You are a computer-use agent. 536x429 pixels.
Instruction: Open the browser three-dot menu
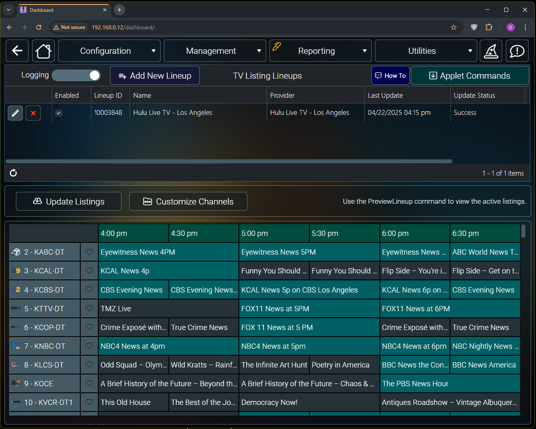[x=525, y=27]
